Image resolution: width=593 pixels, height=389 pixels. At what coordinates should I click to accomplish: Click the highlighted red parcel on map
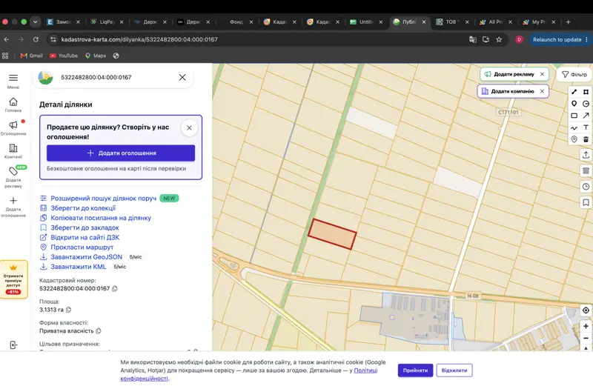[x=332, y=234]
